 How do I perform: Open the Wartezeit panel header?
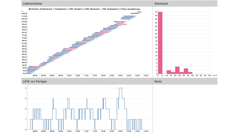tap(162, 3)
